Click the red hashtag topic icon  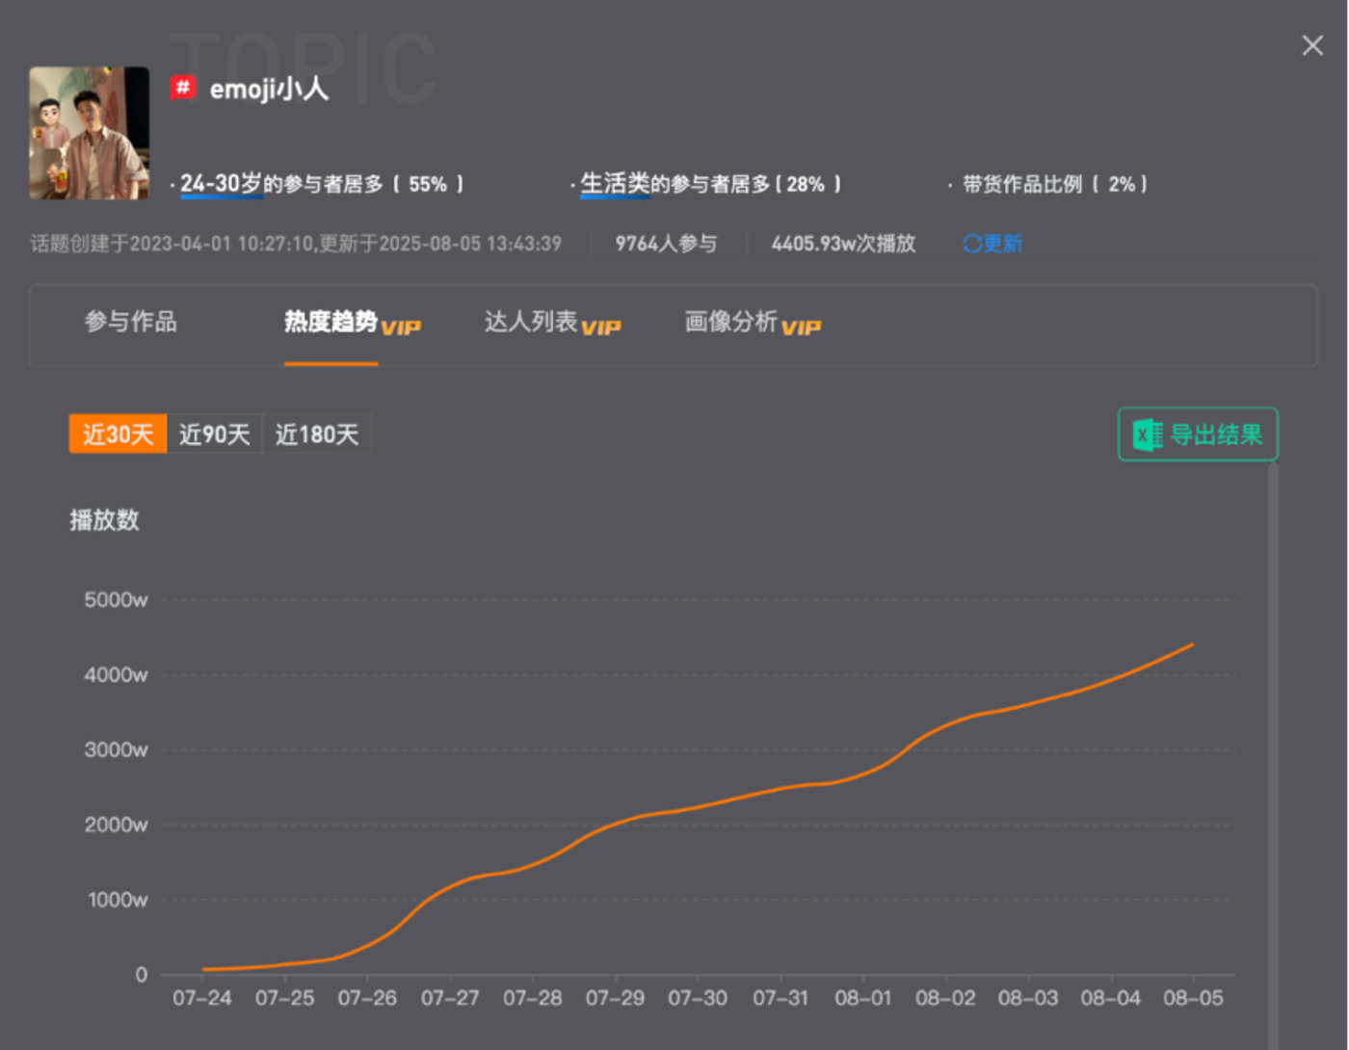point(183,88)
